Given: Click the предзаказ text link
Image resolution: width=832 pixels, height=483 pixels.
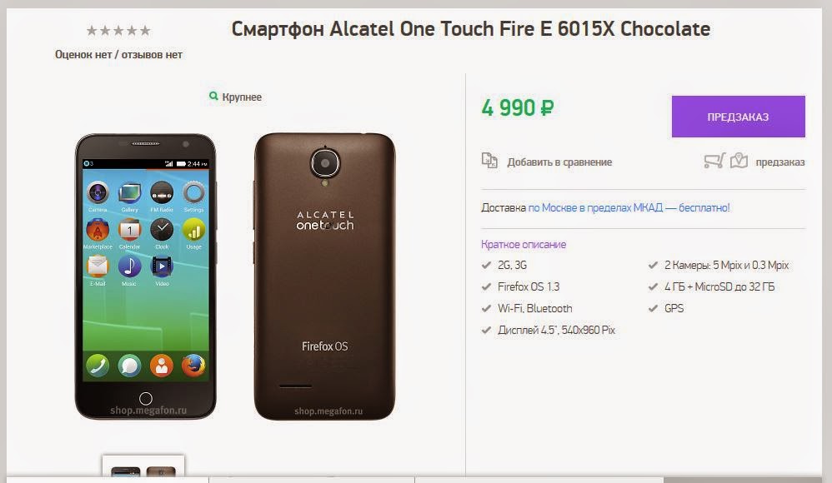Looking at the screenshot, I should [x=780, y=162].
